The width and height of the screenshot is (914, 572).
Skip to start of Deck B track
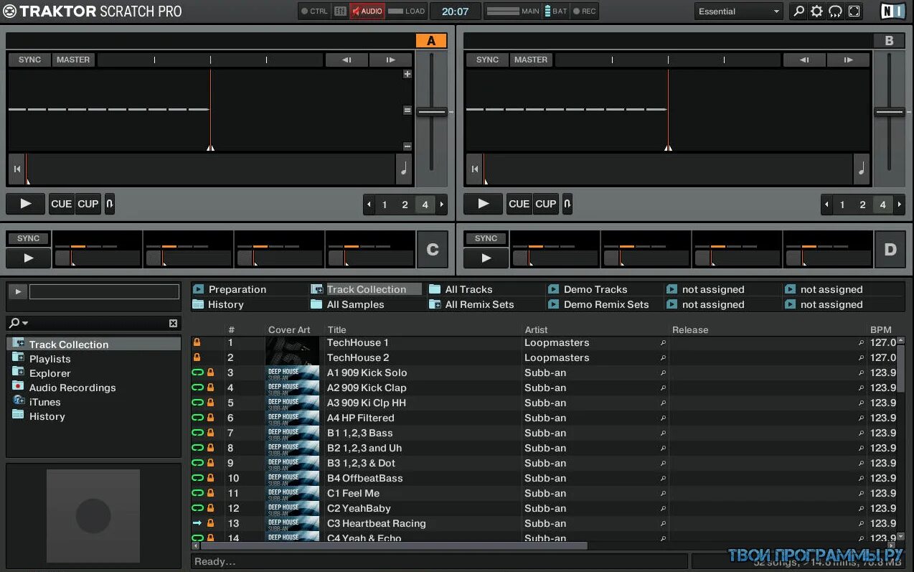click(474, 169)
